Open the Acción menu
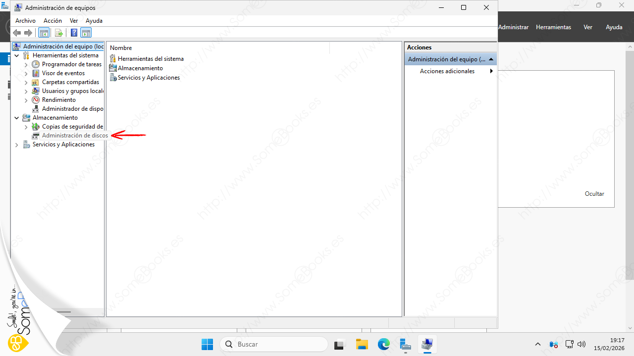This screenshot has height=356, width=634. pos(53,21)
